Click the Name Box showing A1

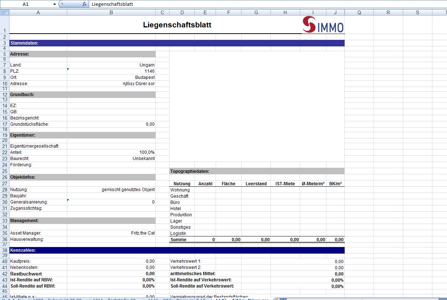[26, 4]
